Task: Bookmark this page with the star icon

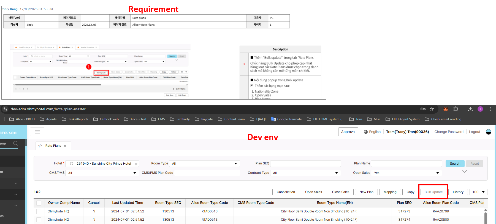Action: coord(432,109)
